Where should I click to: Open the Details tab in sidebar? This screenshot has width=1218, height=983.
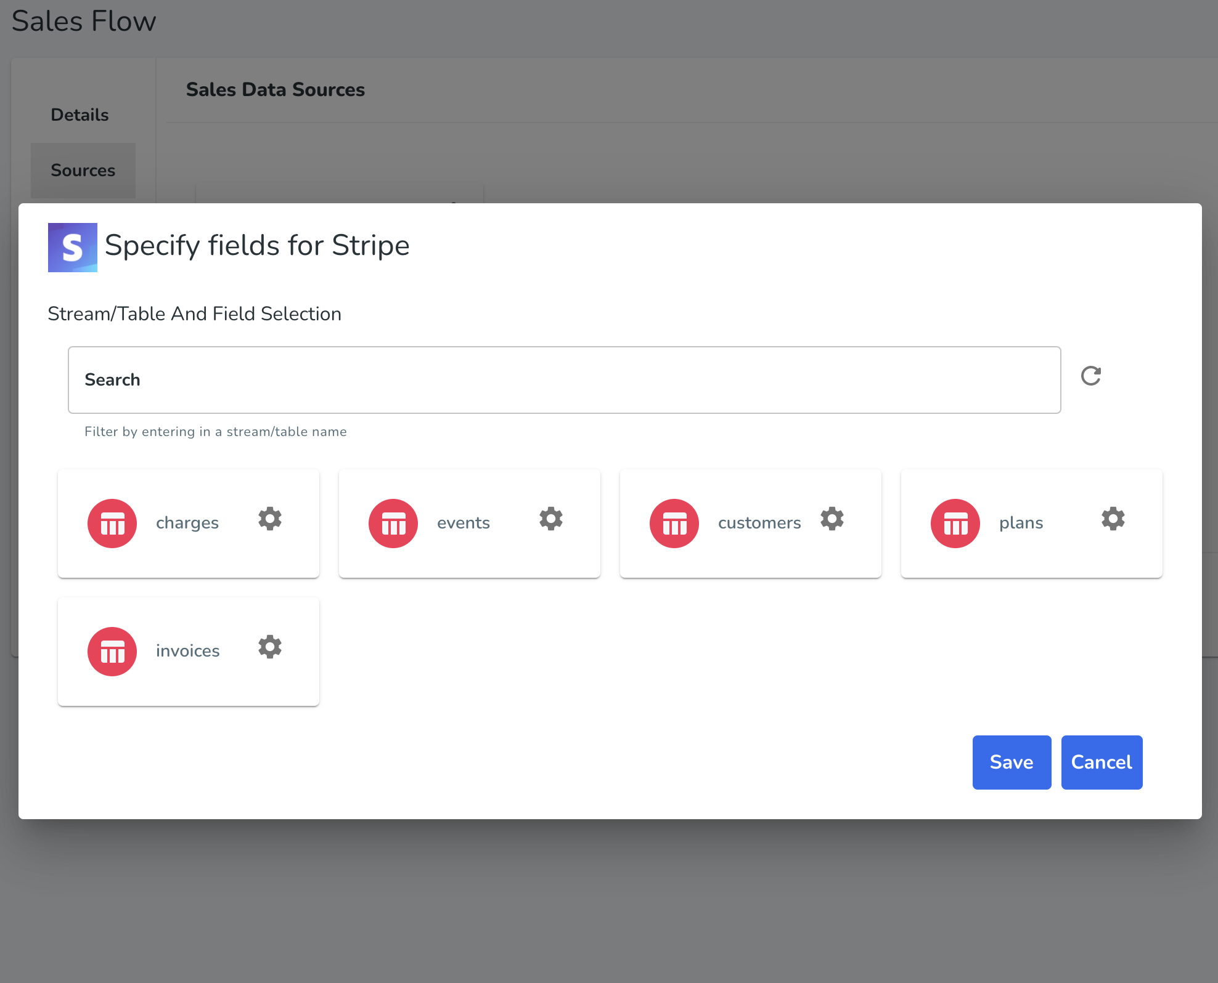coord(80,115)
